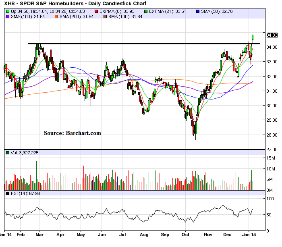Select the highlighted 34.83 price label
This screenshot has width=282, height=247.
272,35
